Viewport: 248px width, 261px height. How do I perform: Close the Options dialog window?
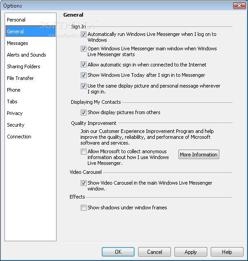(239, 6)
